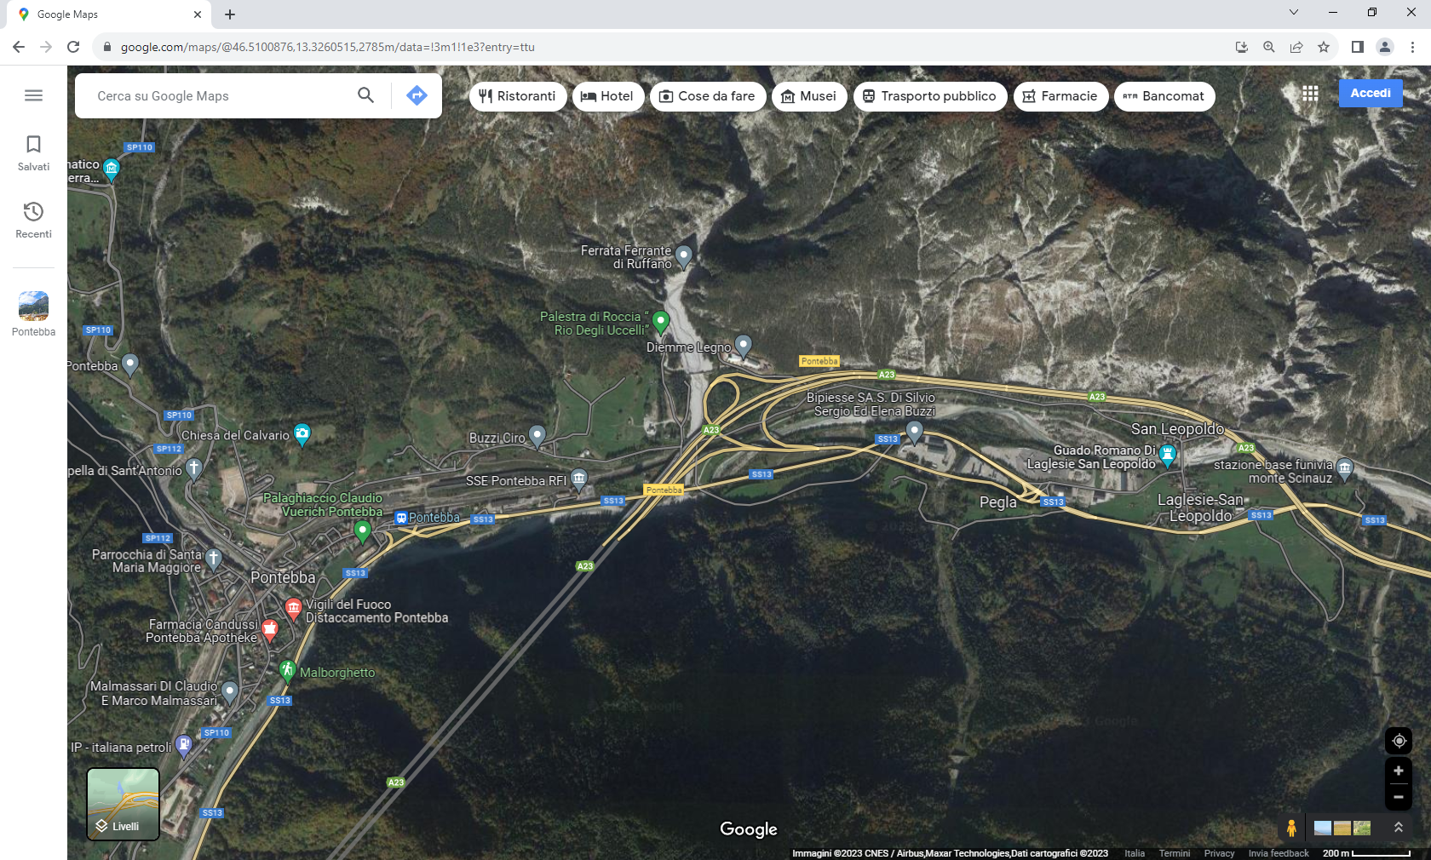Click the Cerca su Google Maps field
The image size is (1431, 860).
coord(221,96)
